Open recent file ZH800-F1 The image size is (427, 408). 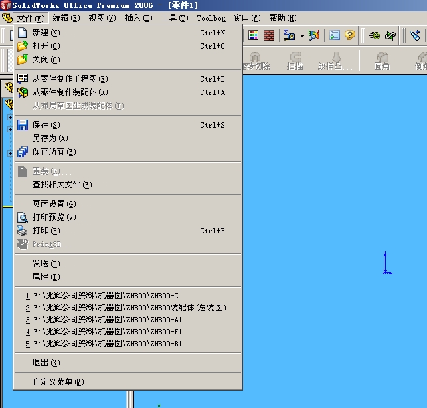tap(128, 332)
